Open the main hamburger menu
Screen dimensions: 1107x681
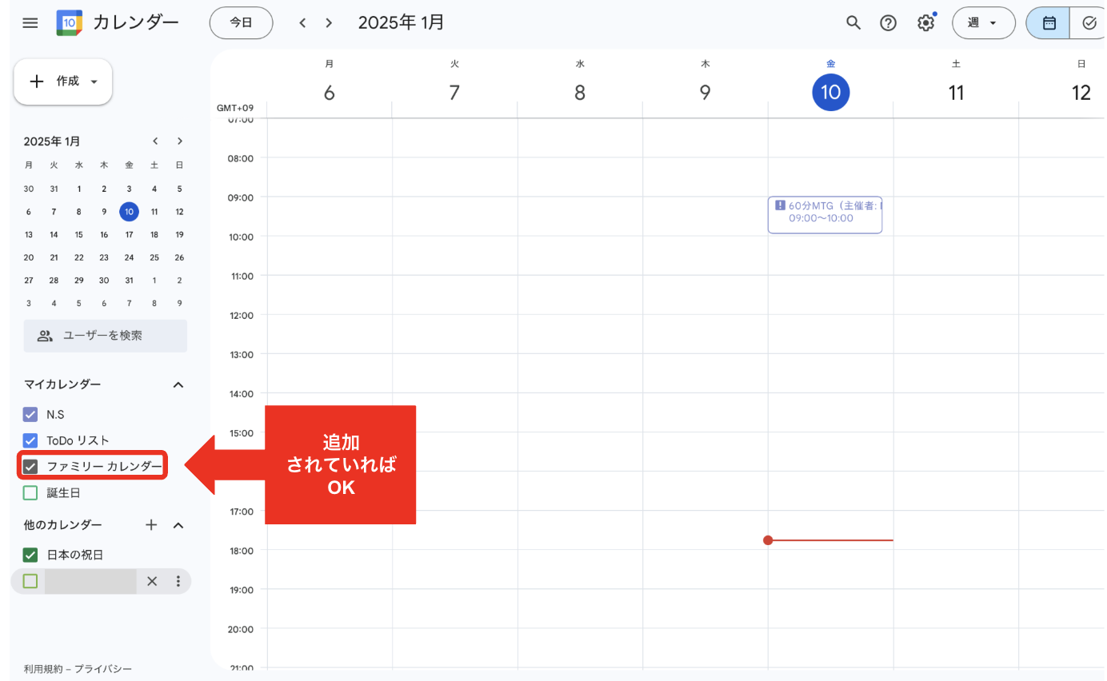coord(30,23)
